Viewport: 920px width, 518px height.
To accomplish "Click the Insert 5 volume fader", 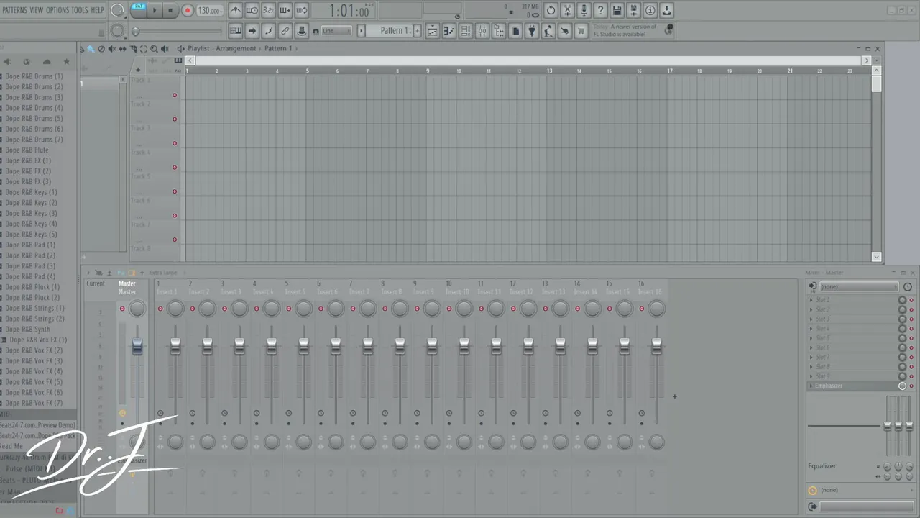I will click(303, 346).
